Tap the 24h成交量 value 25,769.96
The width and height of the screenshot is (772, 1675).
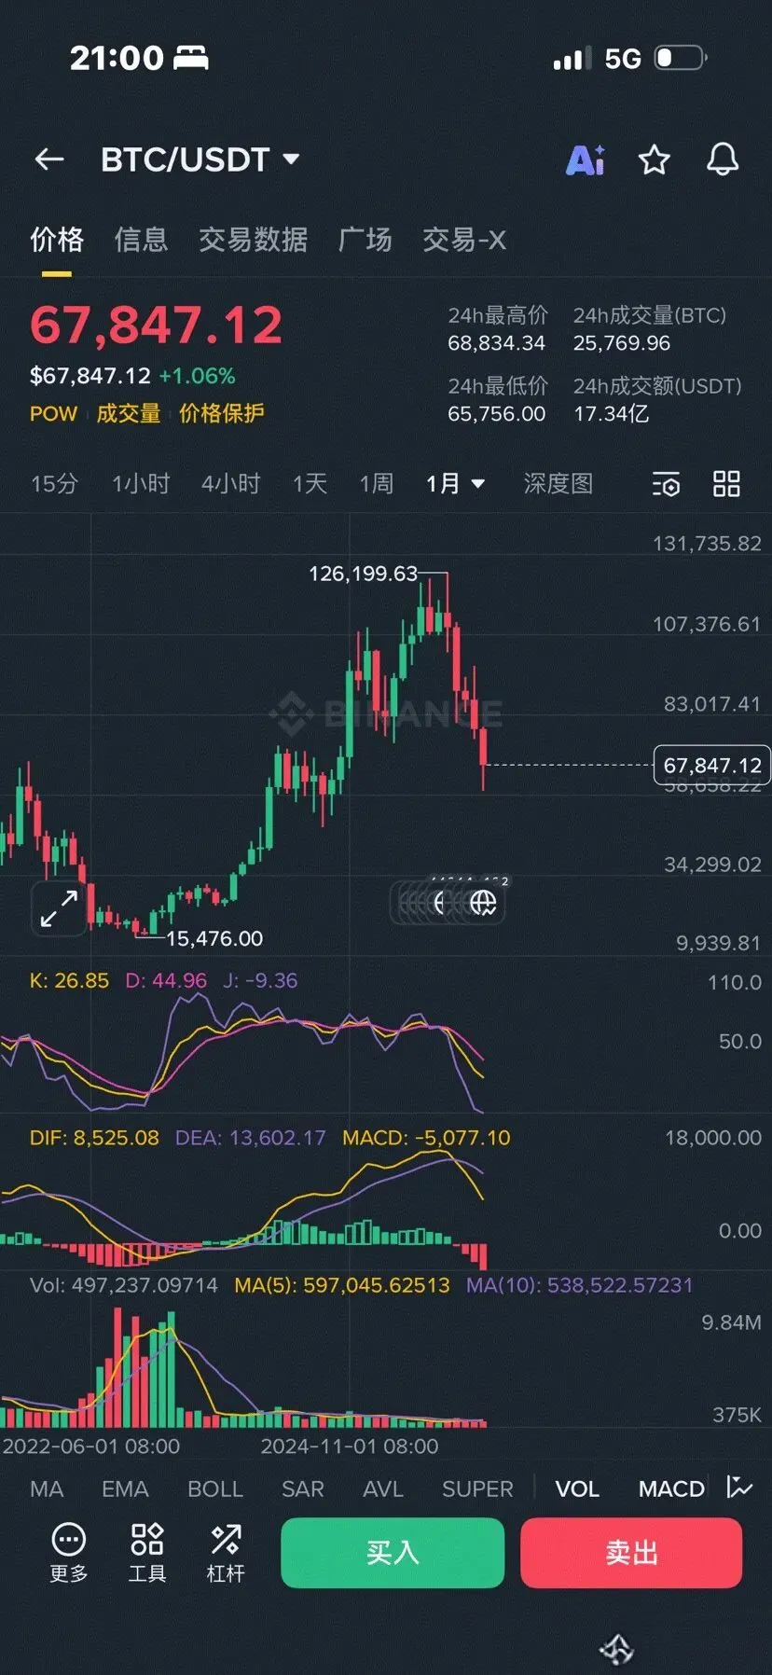622,343
